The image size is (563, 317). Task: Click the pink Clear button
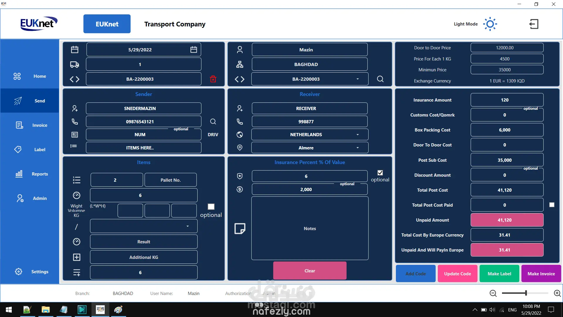pos(310,271)
